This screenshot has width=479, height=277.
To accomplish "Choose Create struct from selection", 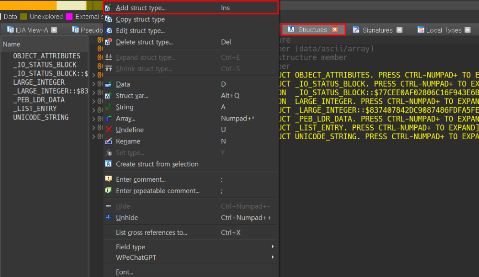I will [x=191, y=164].
